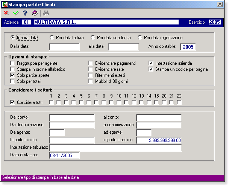229x186 pixels.
Task: Tick settore 10 checkbox
Action: pos(119,102)
